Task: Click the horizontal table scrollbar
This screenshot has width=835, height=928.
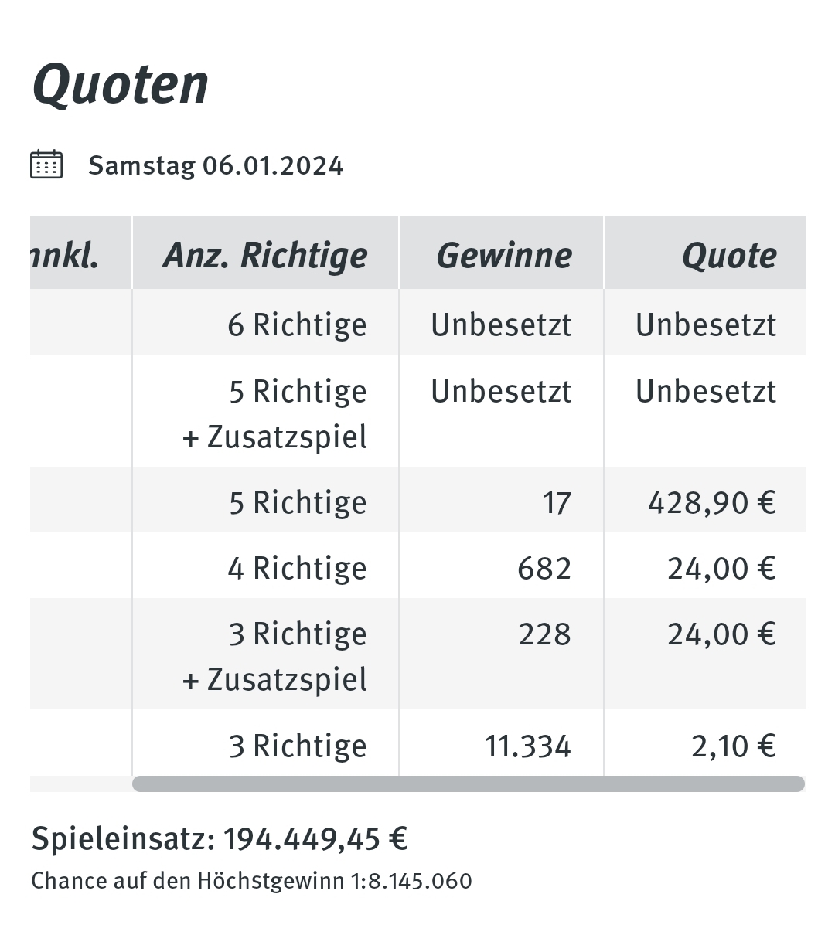Action: (469, 784)
